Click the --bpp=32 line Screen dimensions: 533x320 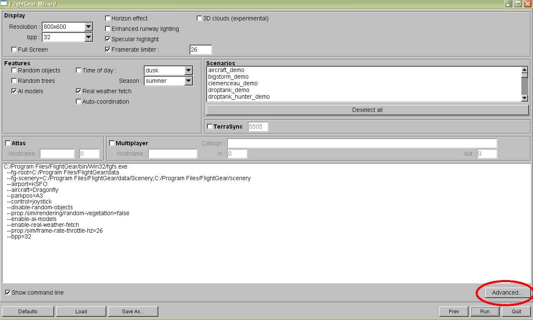tap(19, 236)
